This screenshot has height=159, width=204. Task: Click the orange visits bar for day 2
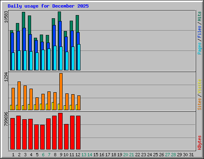[19, 96]
